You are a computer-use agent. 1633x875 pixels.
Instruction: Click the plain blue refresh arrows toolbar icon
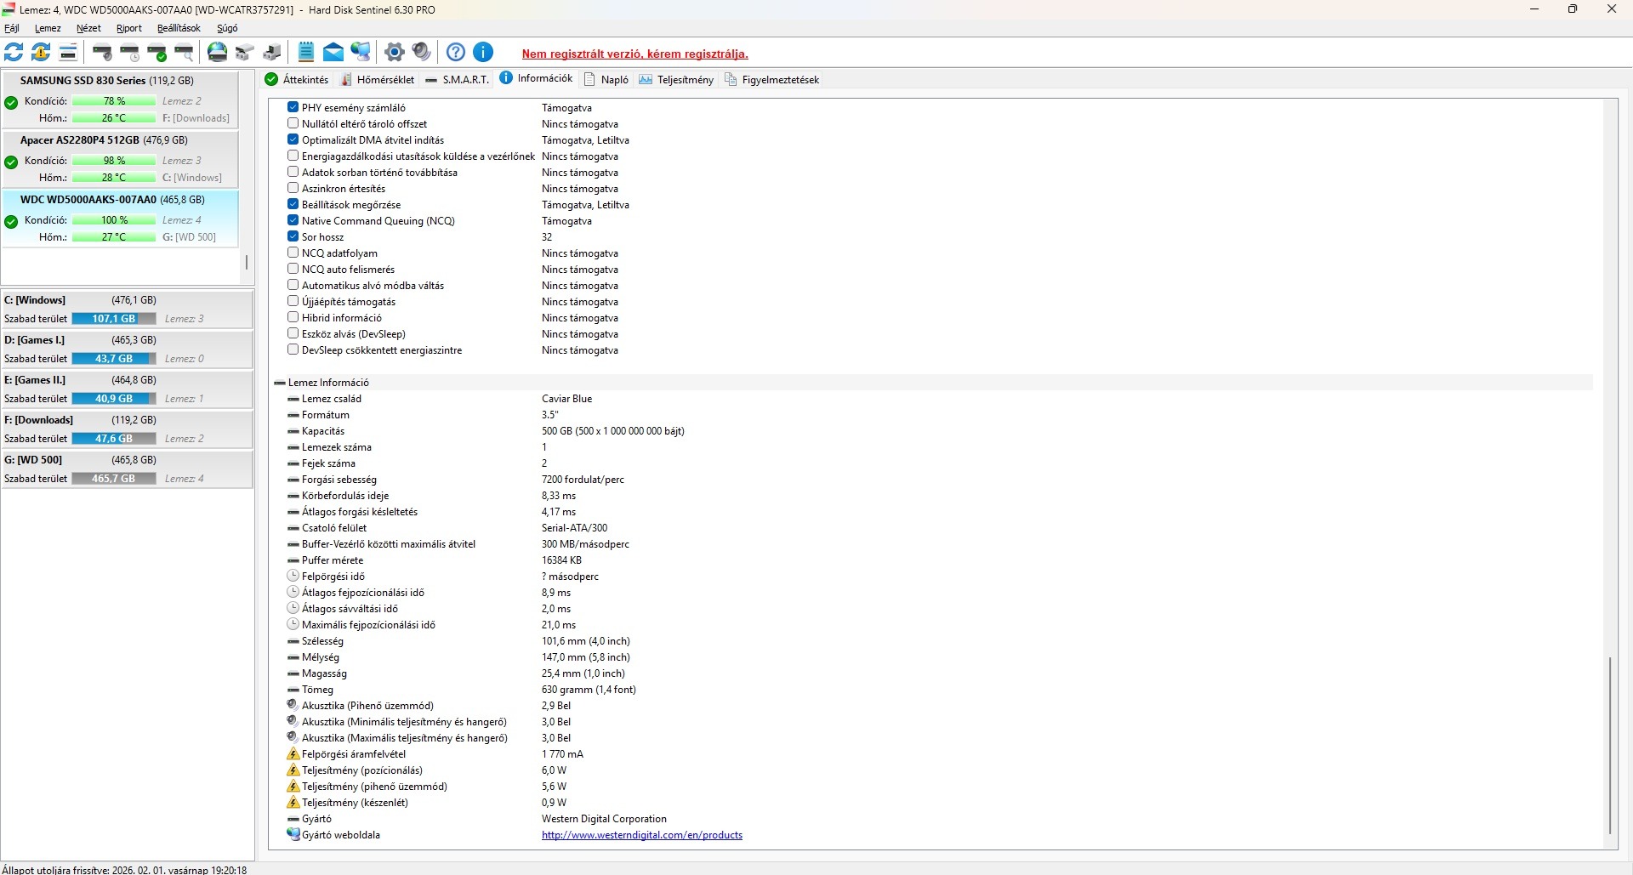14,53
